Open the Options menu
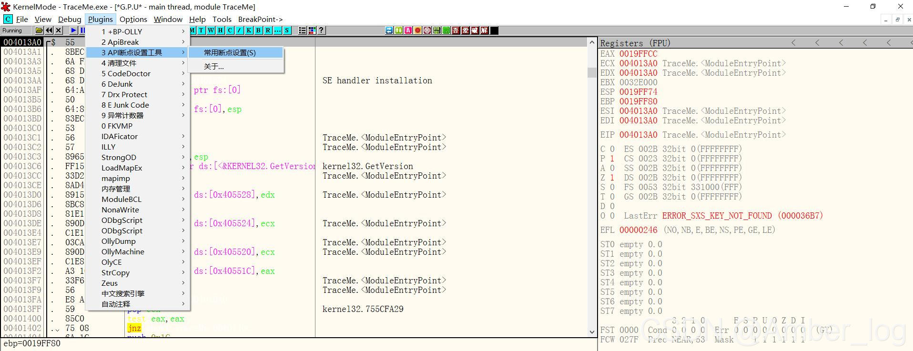 (x=133, y=19)
